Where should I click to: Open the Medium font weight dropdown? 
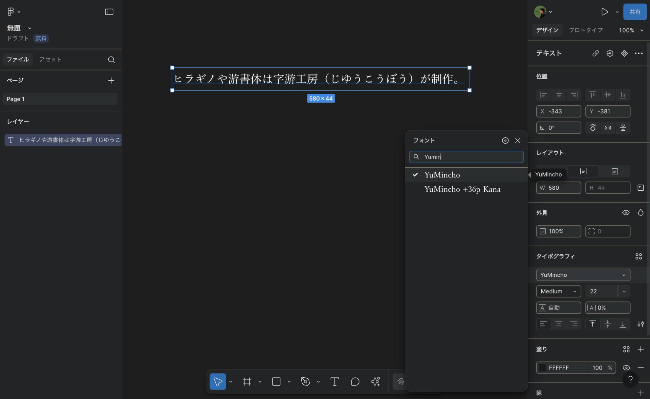coord(559,291)
